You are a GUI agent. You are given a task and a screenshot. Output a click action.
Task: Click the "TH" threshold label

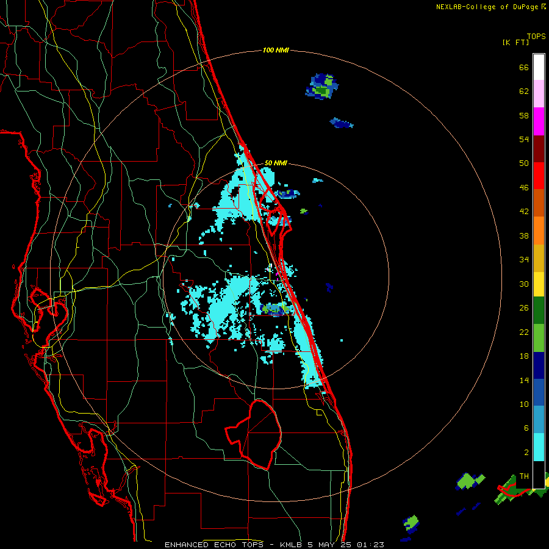point(524,476)
